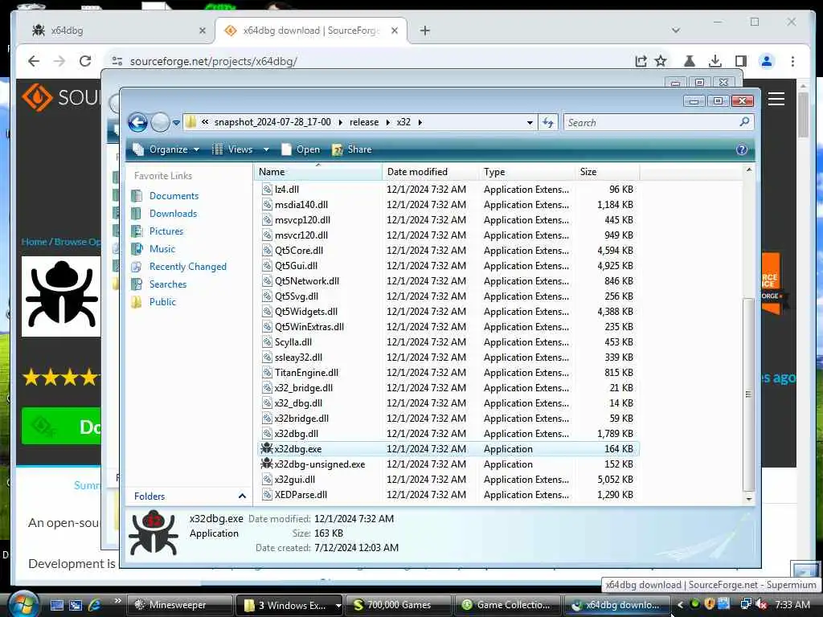823x617 pixels.
Task: Open the Public favorite link
Action: tap(162, 302)
